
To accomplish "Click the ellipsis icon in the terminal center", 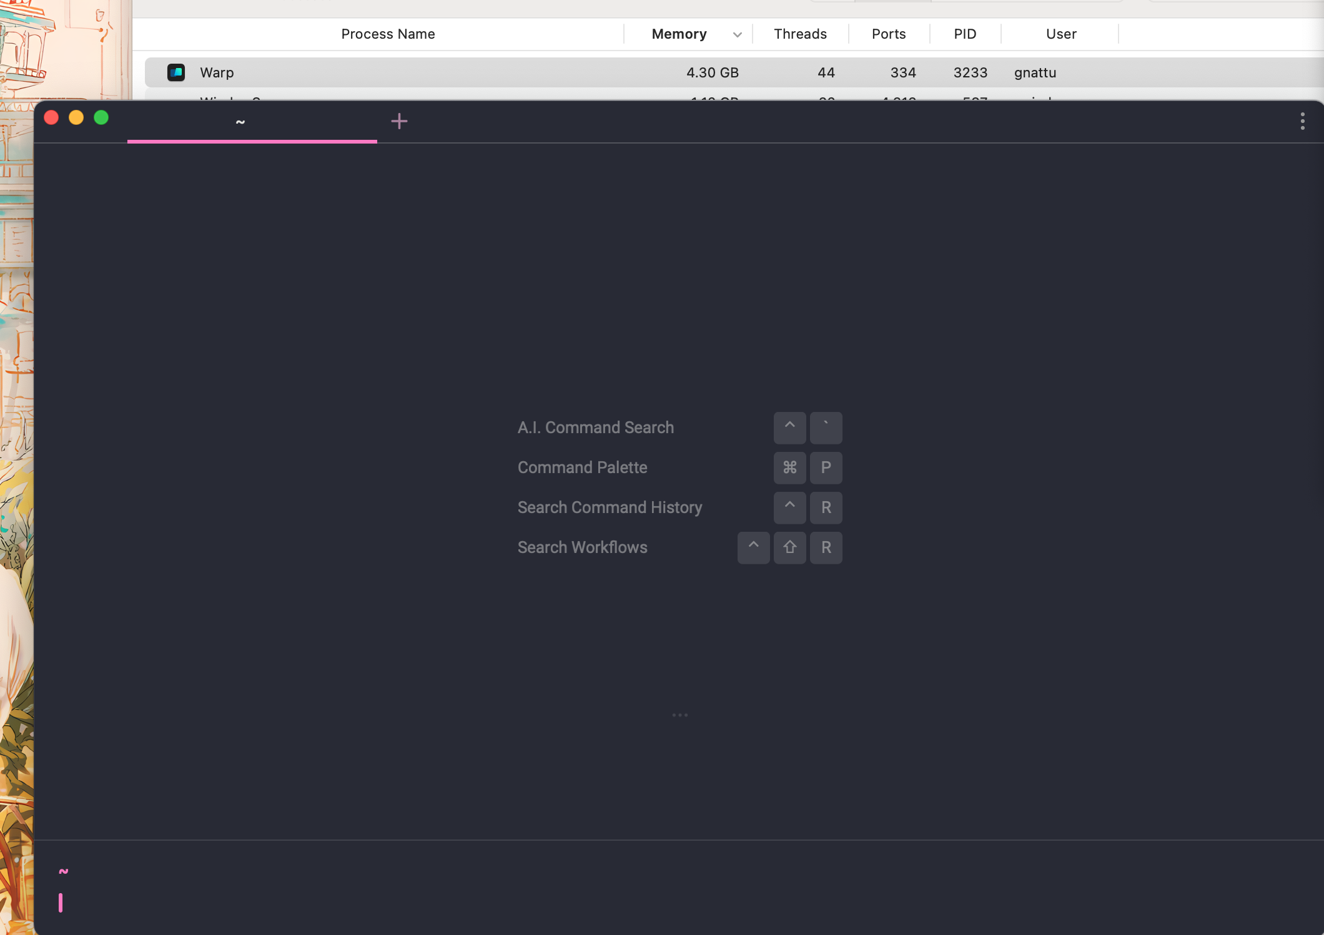I will (x=679, y=715).
